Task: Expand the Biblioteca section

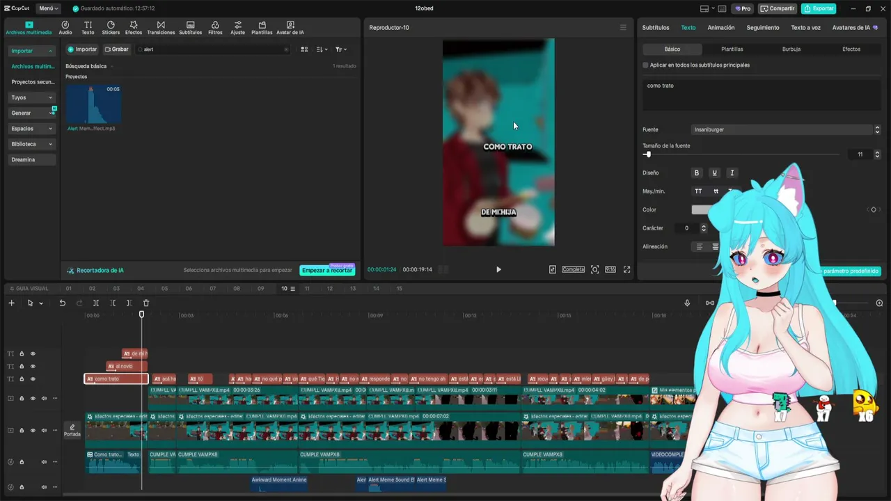Action: tap(50, 144)
